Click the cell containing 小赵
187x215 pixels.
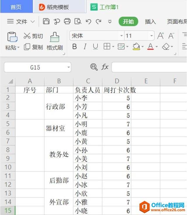point(88,176)
